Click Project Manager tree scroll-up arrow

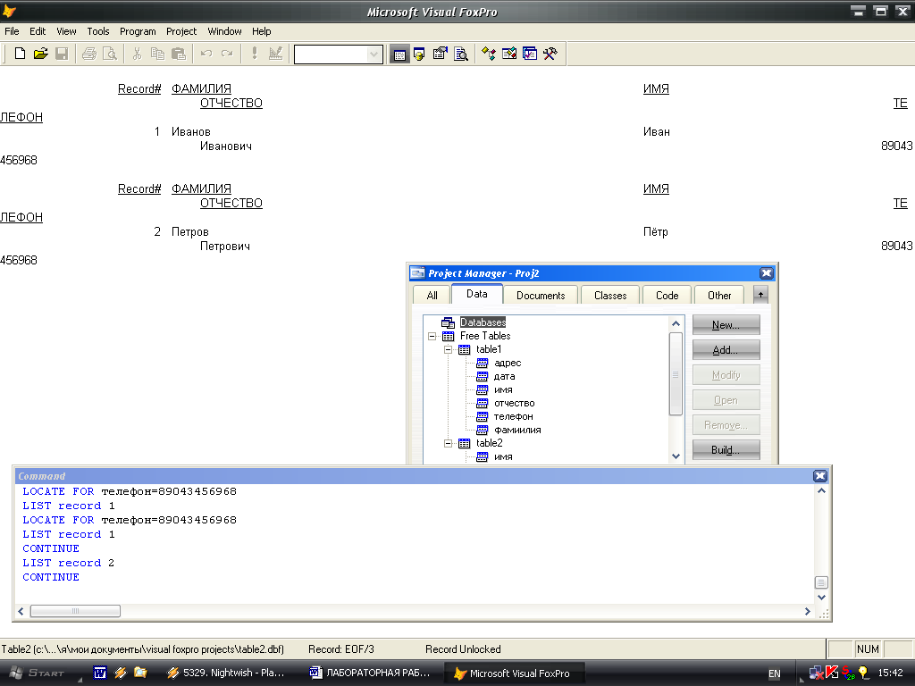676,323
